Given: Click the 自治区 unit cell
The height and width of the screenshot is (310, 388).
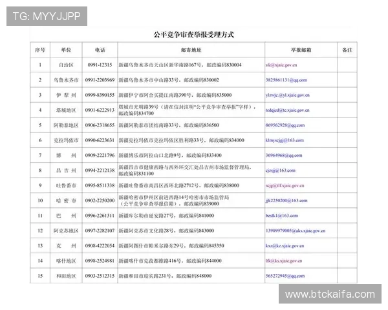Looking at the screenshot, I should pyautogui.click(x=66, y=65).
